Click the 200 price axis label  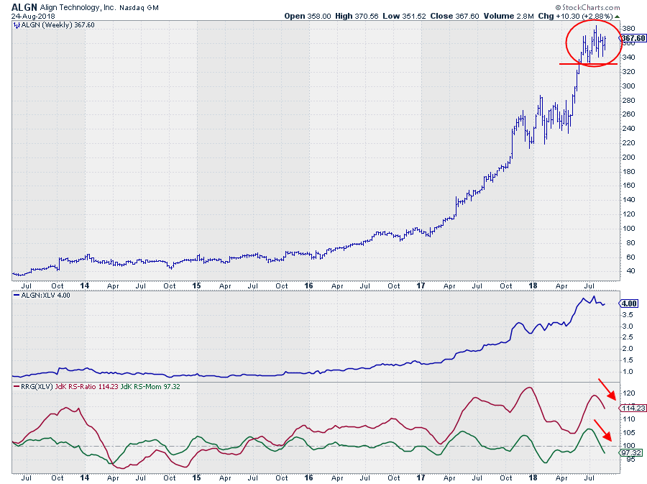(x=628, y=157)
